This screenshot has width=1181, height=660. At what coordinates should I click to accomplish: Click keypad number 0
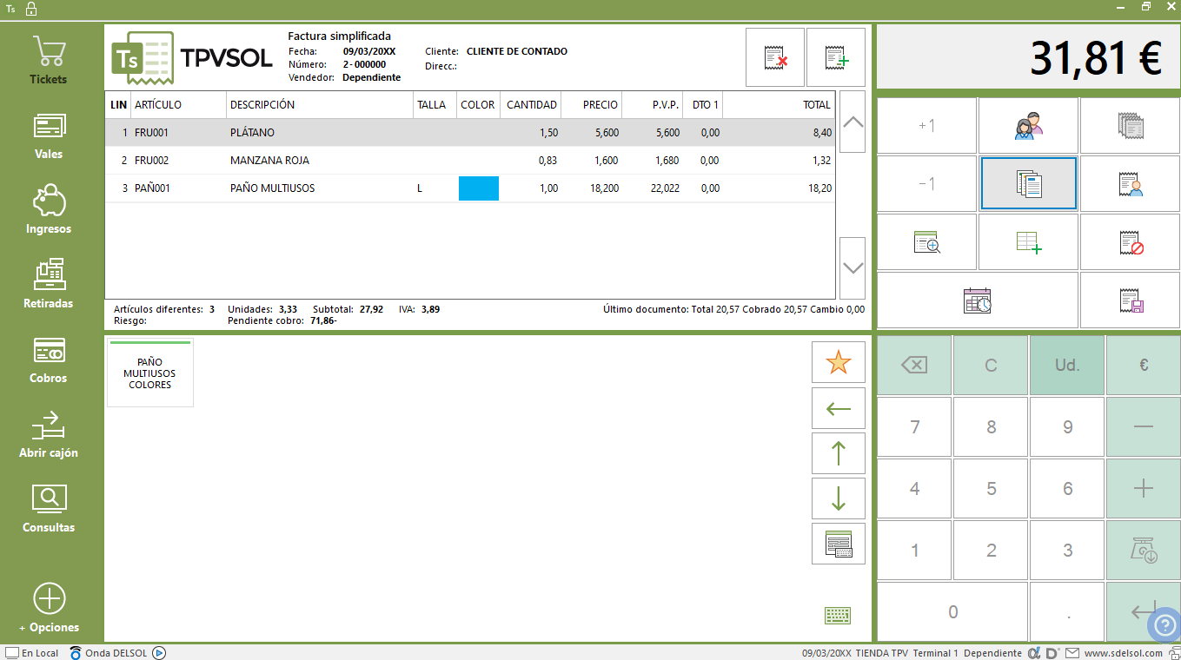click(x=952, y=612)
